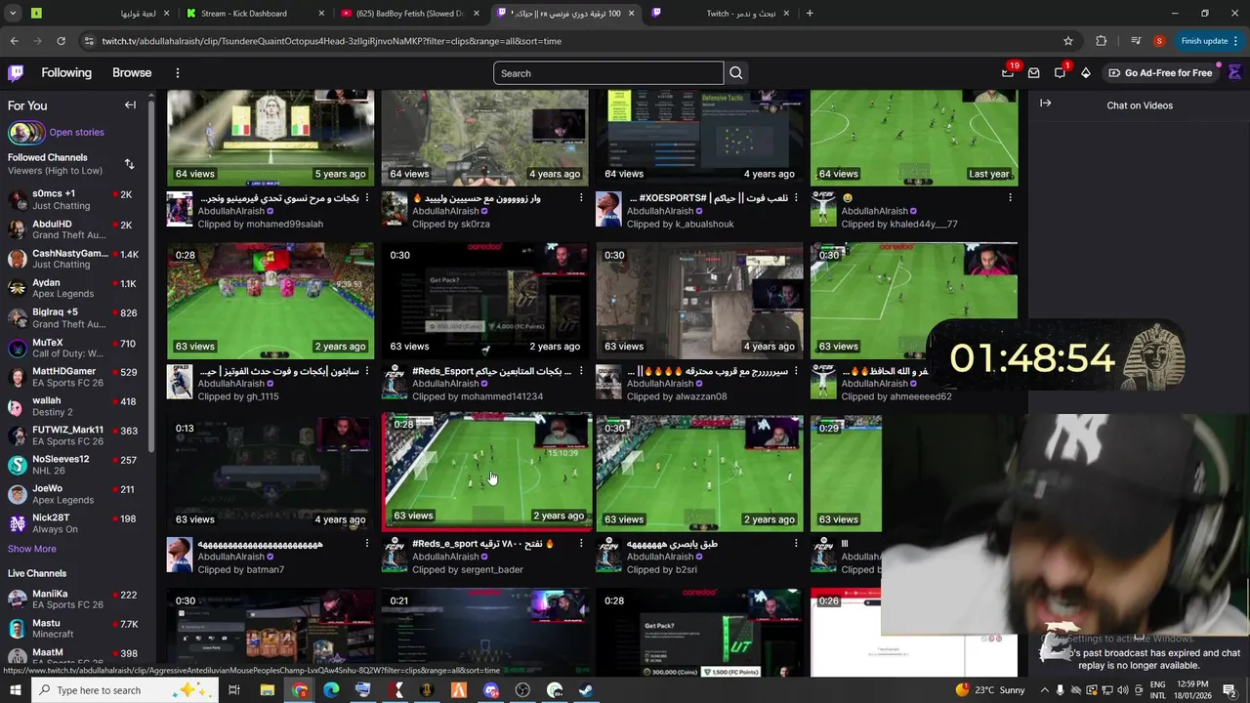Open clip options for #Reds_Esport clip
Viewport: 1250px width, 703px height.
coord(581,371)
